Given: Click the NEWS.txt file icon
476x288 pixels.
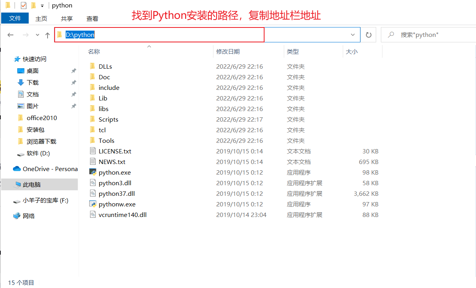Looking at the screenshot, I should pyautogui.click(x=93, y=162).
